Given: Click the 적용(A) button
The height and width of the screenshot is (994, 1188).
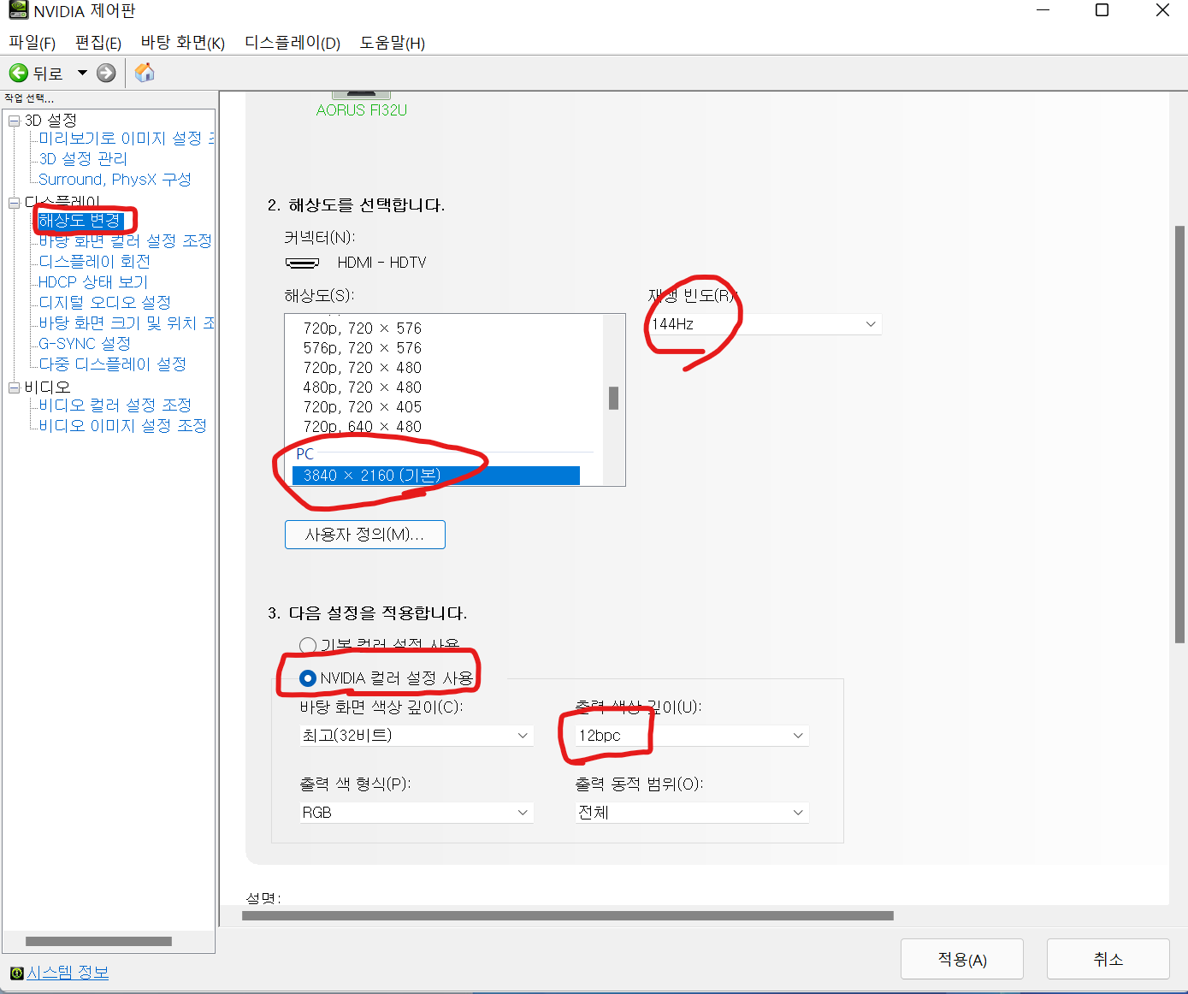Looking at the screenshot, I should tap(962, 959).
